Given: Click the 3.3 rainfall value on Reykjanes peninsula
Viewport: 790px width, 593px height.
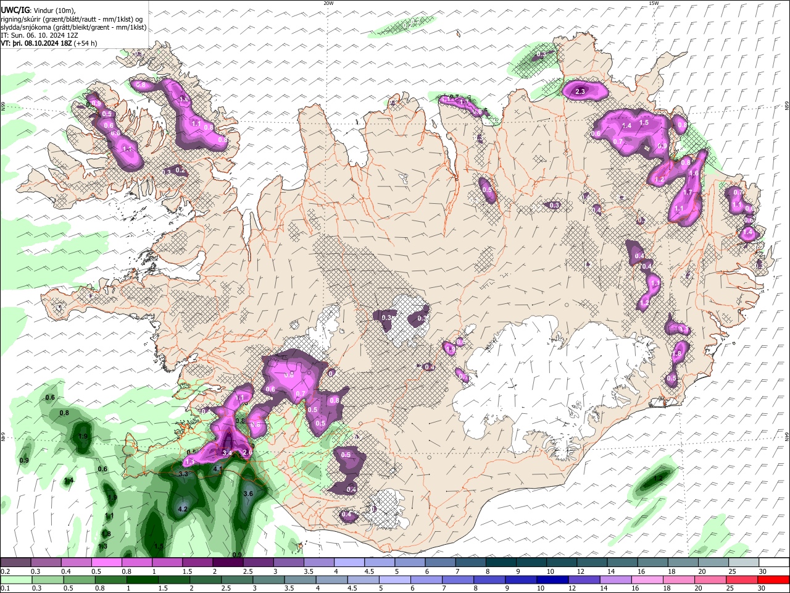Looking at the screenshot, I should click(183, 474).
